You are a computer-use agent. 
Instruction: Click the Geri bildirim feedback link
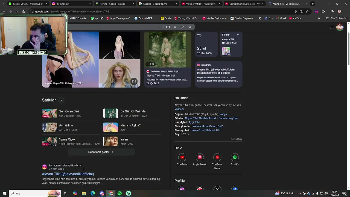click(237, 139)
